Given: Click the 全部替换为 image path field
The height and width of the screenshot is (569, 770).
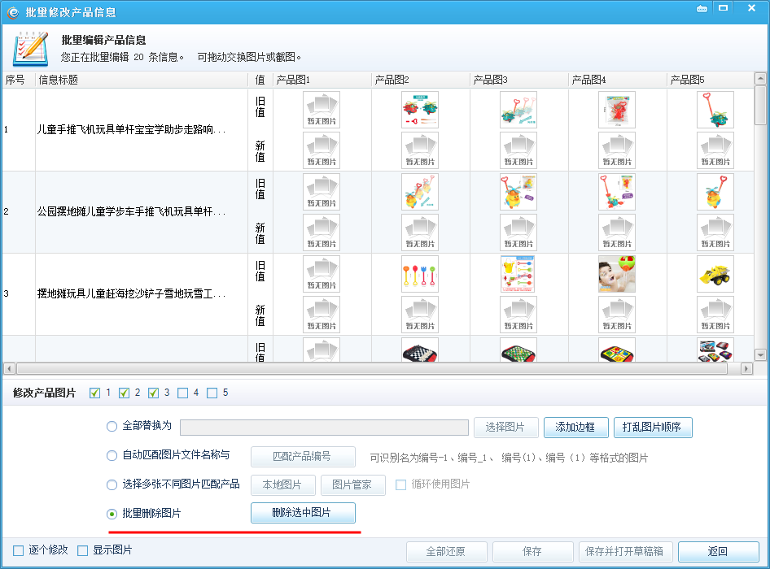Looking at the screenshot, I should [x=324, y=428].
